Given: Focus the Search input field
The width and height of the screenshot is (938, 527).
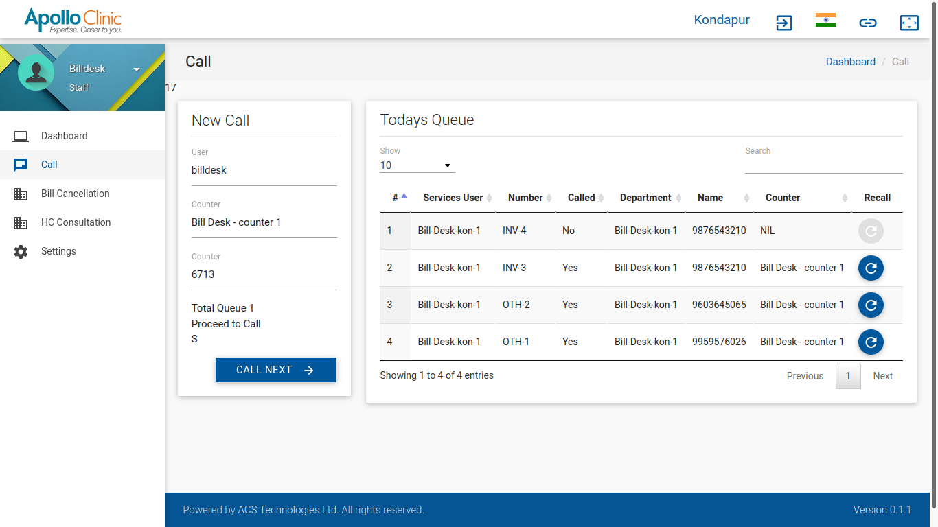Looking at the screenshot, I should 824,165.
